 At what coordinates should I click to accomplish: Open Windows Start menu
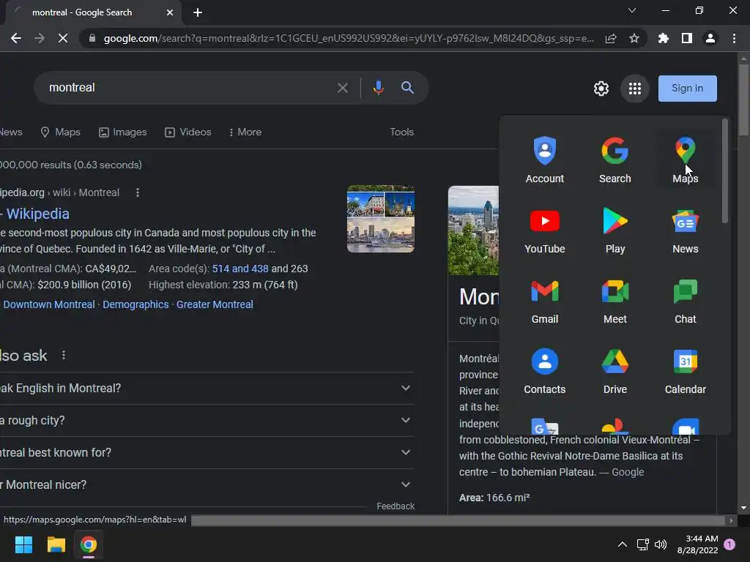point(23,544)
